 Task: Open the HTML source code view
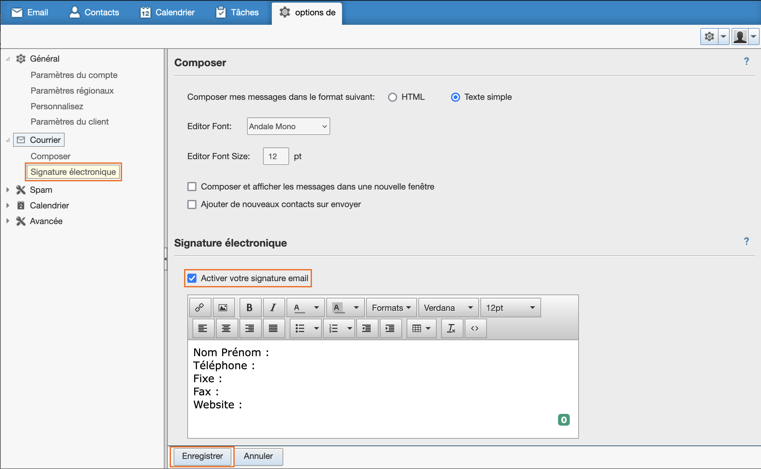tap(475, 328)
